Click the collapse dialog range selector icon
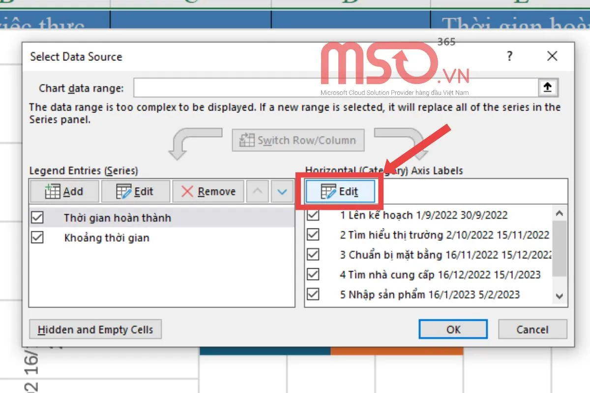 click(x=548, y=88)
